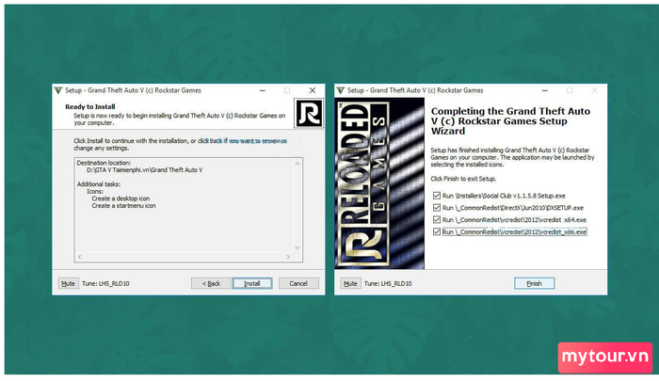Click the setup icon in the Ready to Install title bar

[x=58, y=90]
